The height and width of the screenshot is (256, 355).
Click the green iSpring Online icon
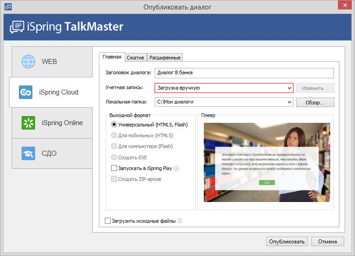pyautogui.click(x=28, y=123)
